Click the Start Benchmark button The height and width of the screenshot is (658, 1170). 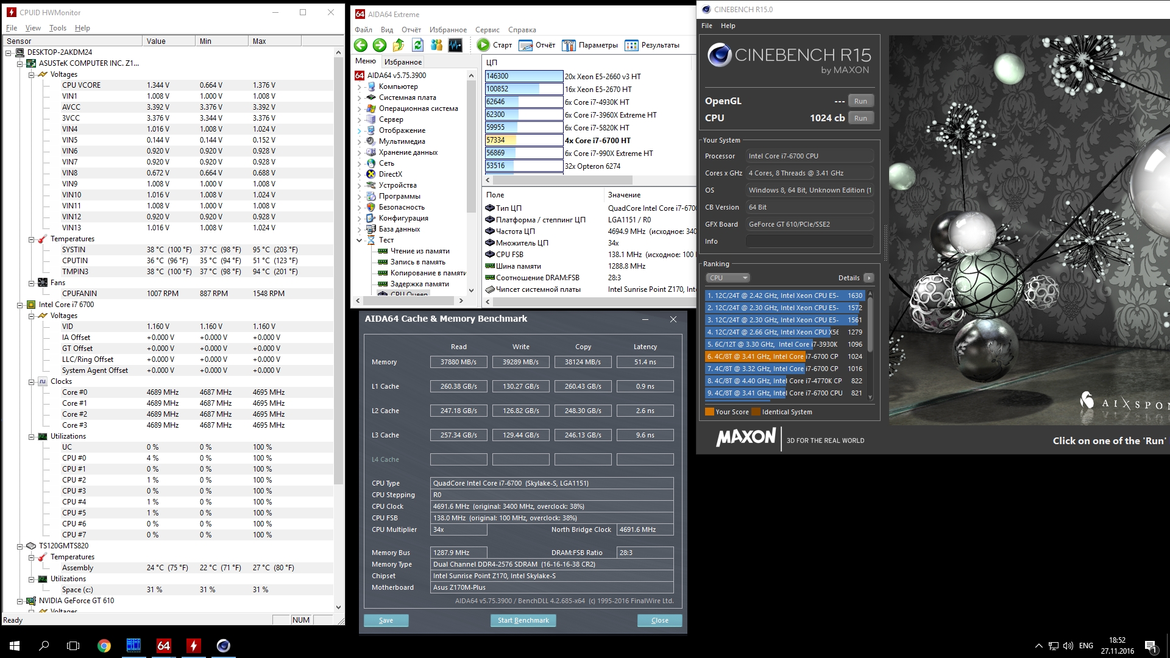(x=523, y=620)
